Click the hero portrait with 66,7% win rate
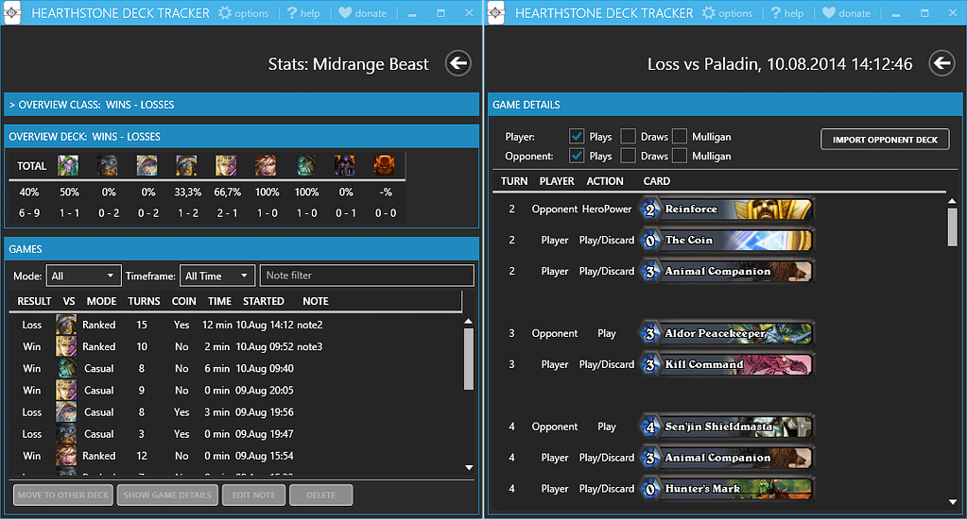Viewport: 967px width, 519px height. coord(226,166)
